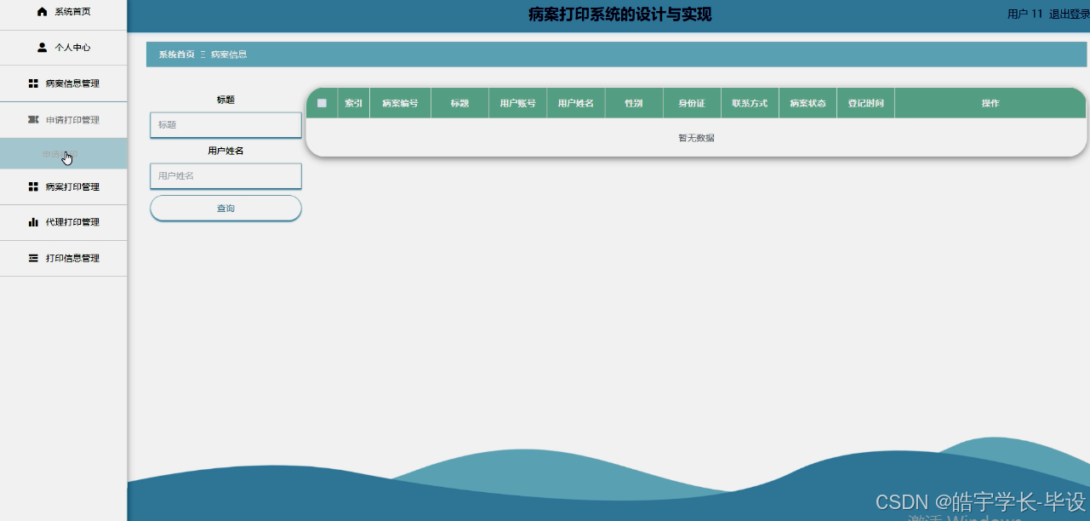Viewport: 1090px width, 521px height.
Task: Click the grid icon next to 病案信息管理
Action: point(33,83)
